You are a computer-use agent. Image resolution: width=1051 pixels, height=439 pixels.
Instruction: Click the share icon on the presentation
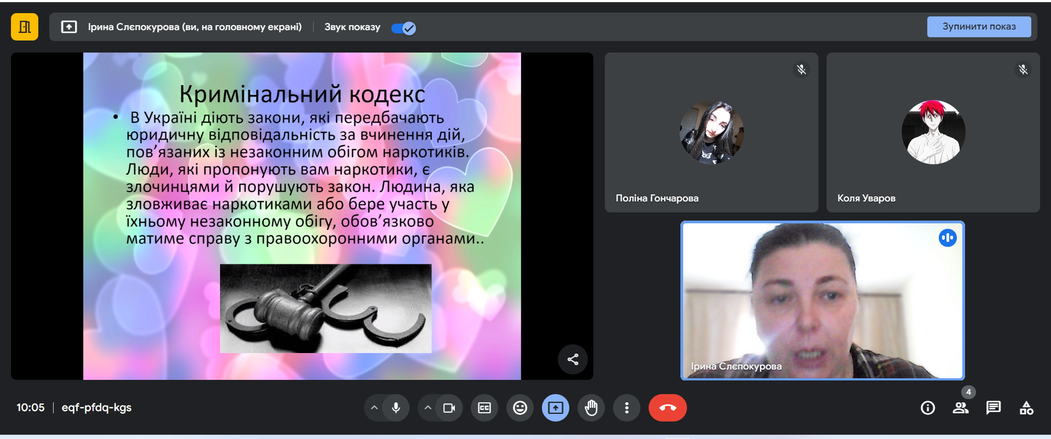click(x=573, y=359)
